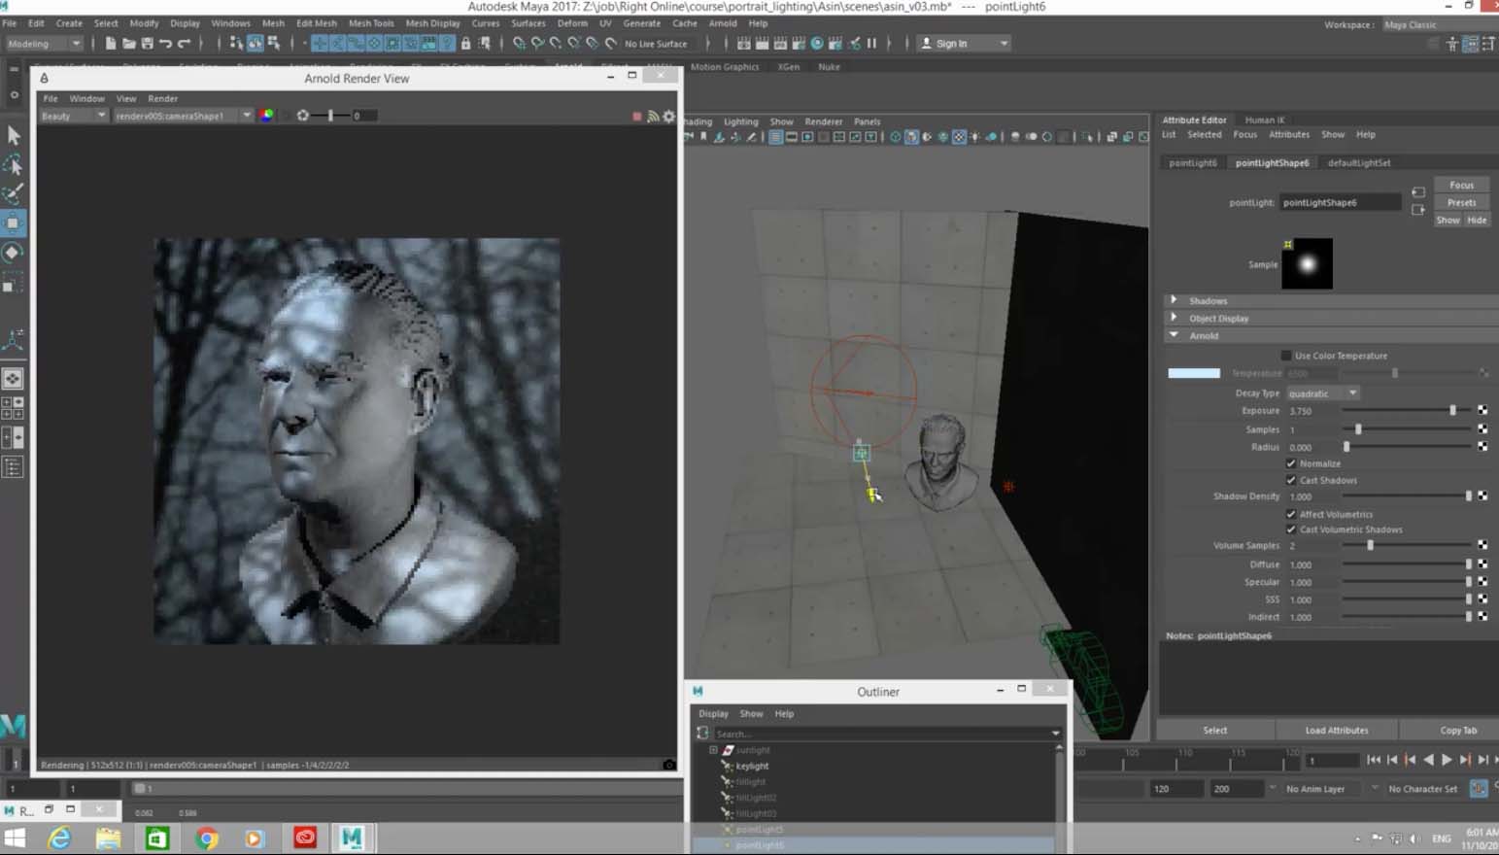Toggle the Cast Shadows checkbox
Image resolution: width=1499 pixels, height=855 pixels.
[x=1291, y=480]
